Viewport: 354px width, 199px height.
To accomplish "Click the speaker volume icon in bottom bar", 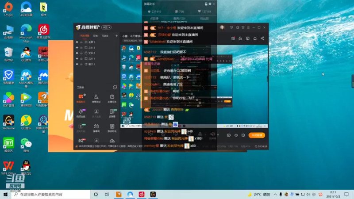I will point(212,134).
